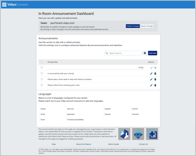Delete the 'straining your neck' prompt
This screenshot has height=156, width=196.
155,85
